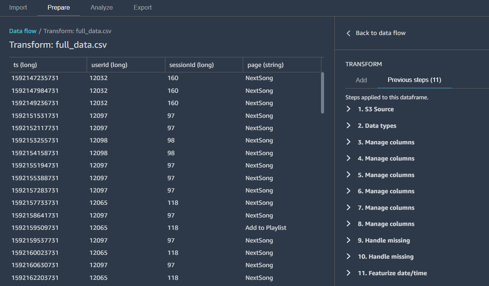Click the sessionId (long) column header

[204, 65]
